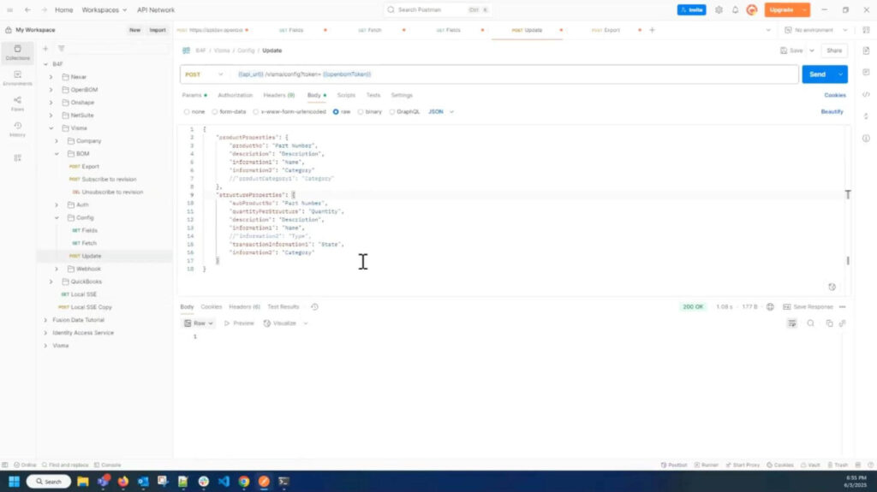Select the binary body type radio
877x492 pixels.
click(x=361, y=112)
